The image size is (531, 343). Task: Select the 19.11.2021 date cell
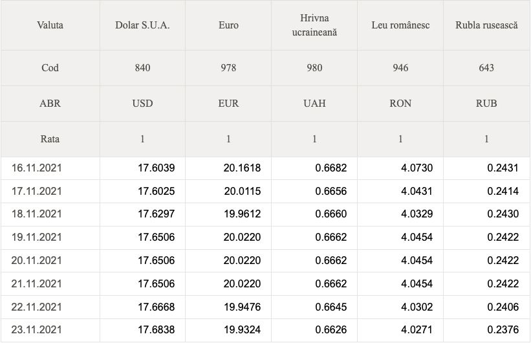[37, 238]
